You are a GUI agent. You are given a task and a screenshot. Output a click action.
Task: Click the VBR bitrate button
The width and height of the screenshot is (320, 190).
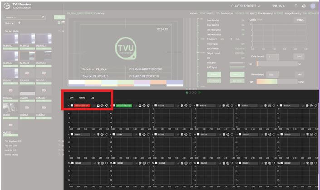pos(300,75)
